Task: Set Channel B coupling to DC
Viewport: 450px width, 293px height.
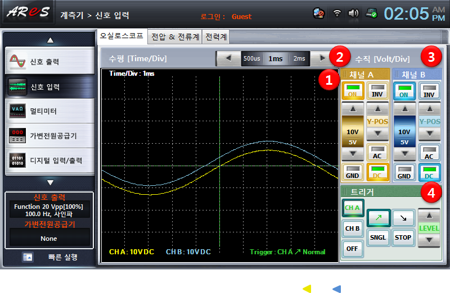Action: point(429,173)
